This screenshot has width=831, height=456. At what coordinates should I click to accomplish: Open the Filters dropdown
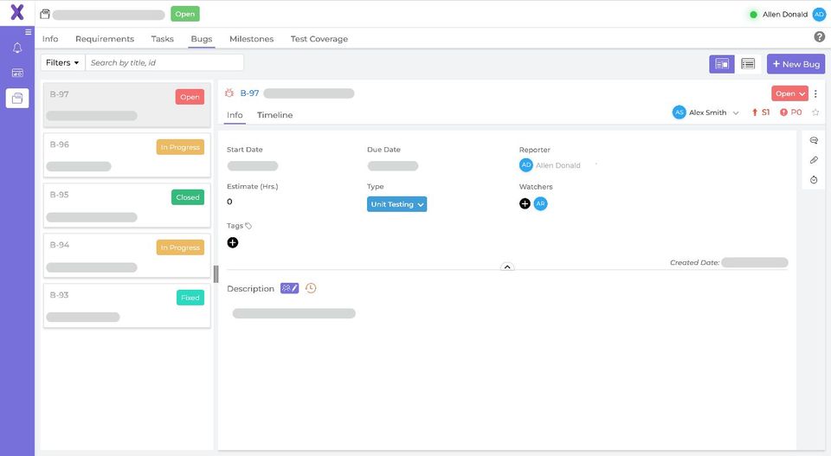click(62, 62)
